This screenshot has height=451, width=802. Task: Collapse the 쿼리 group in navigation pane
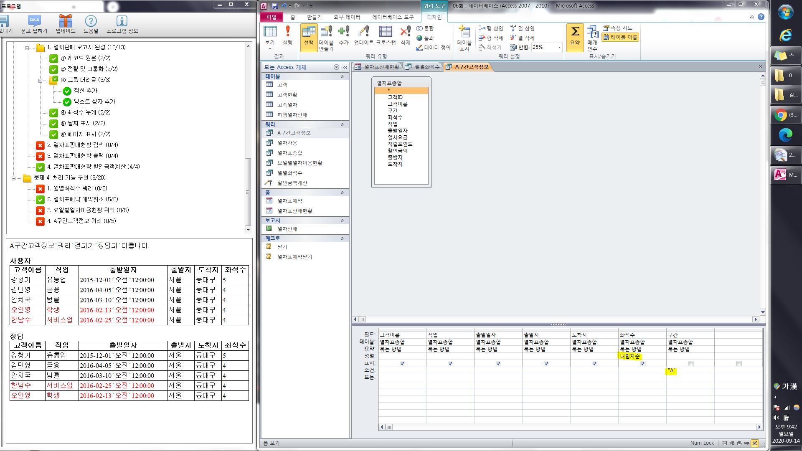pos(342,124)
